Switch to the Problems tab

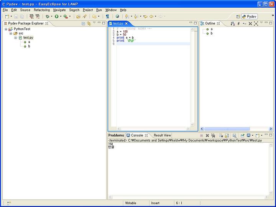[116, 135]
